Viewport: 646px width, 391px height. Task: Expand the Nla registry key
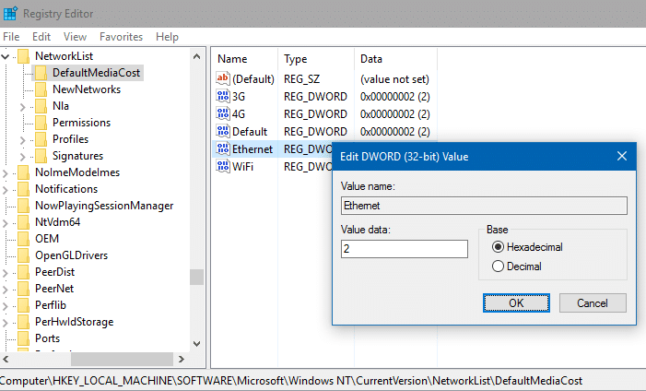23,106
